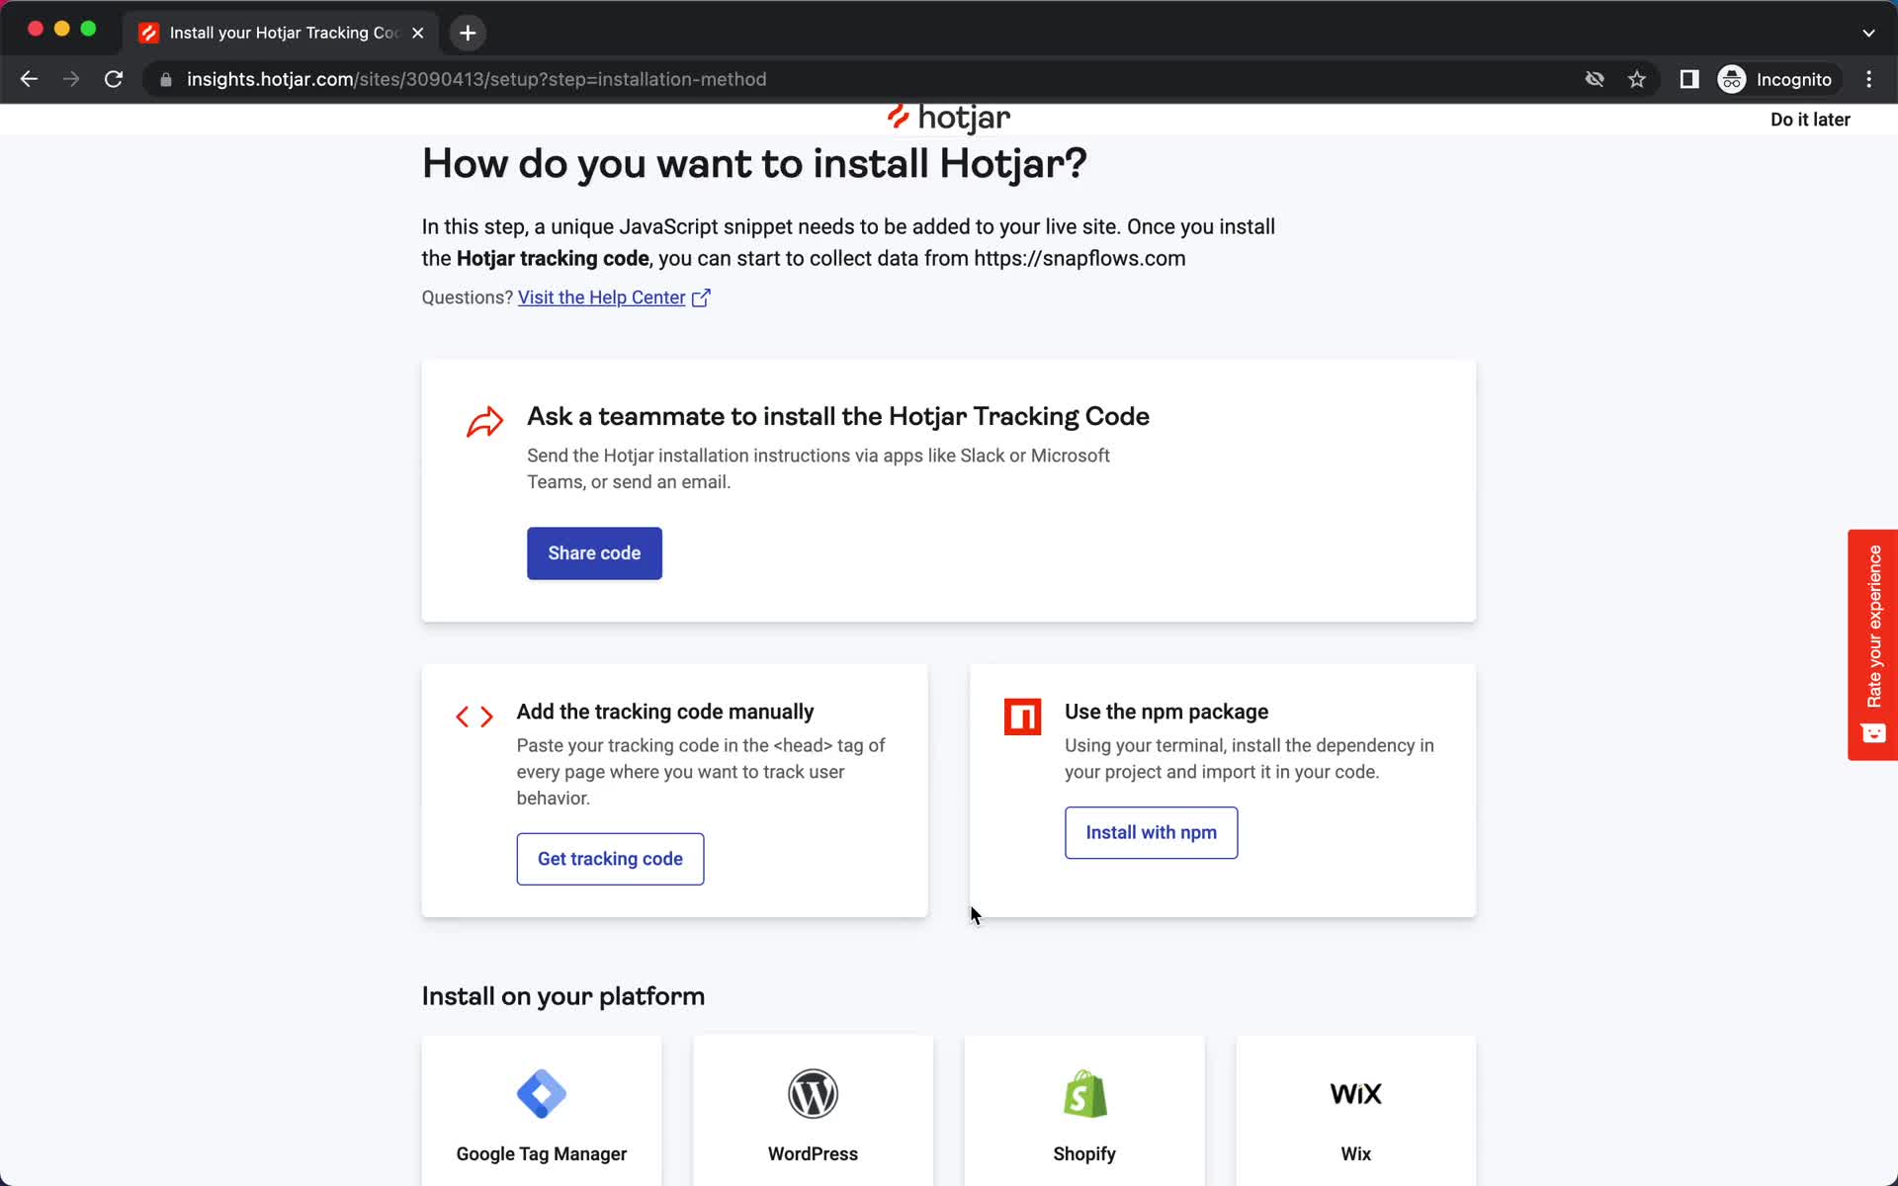The height and width of the screenshot is (1186, 1898).
Task: Click the Shopify bag icon
Action: tap(1083, 1093)
